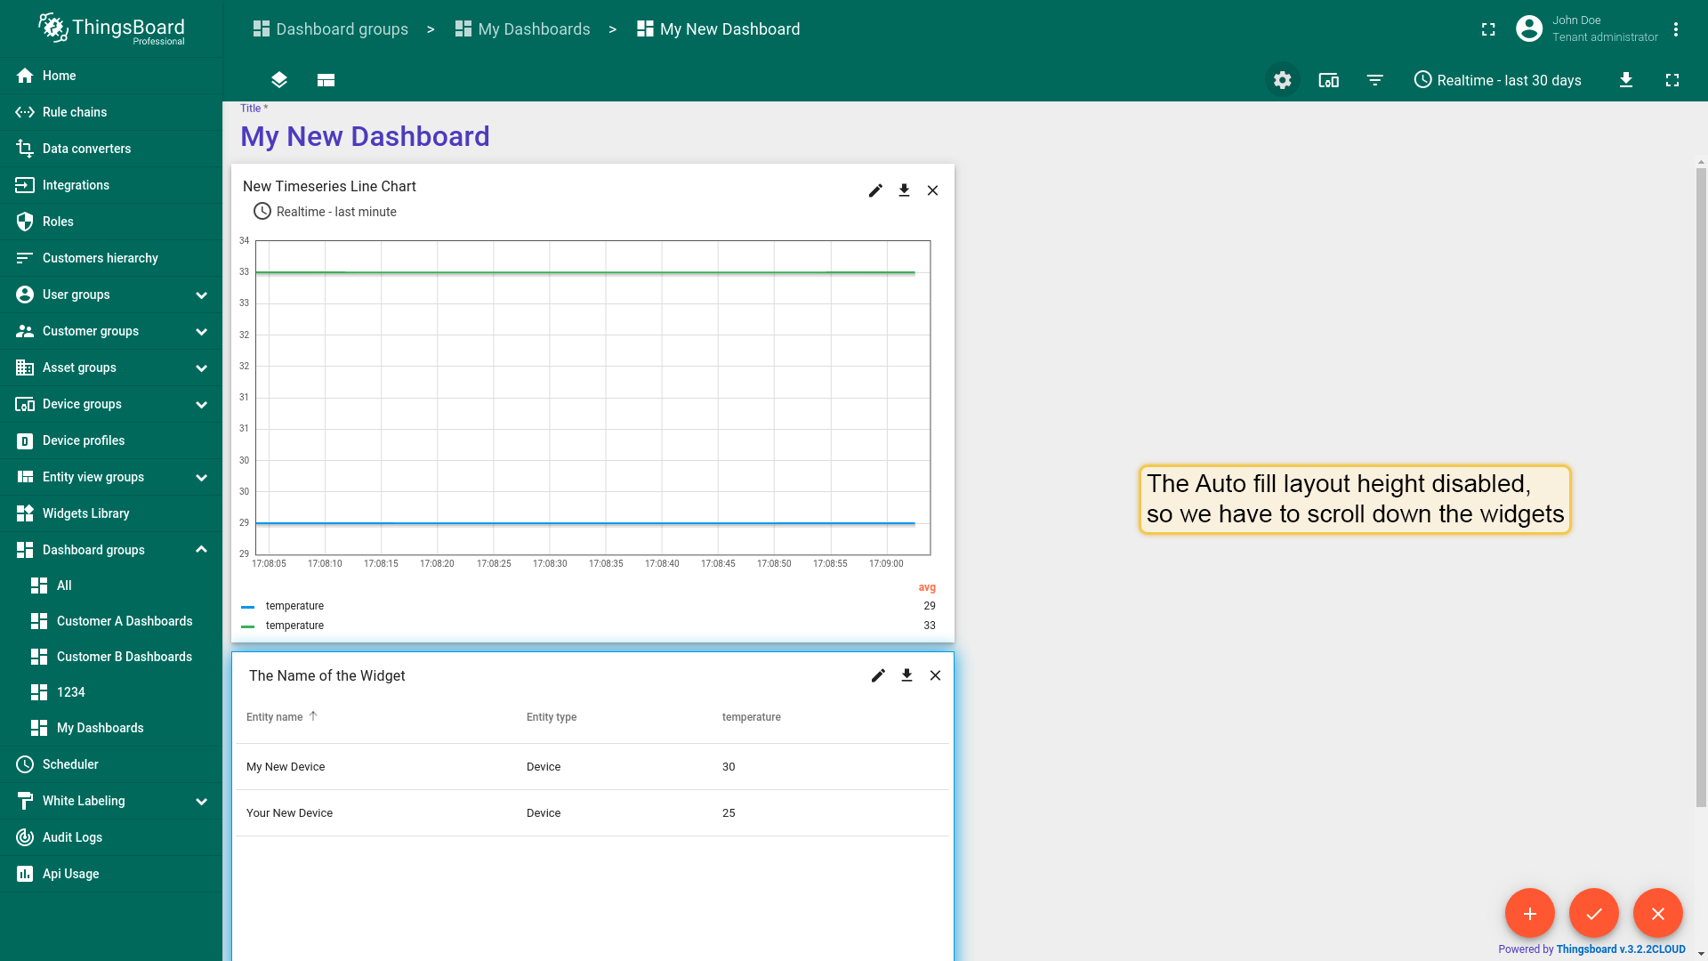Edit The Name of the Widget table

pyautogui.click(x=878, y=675)
